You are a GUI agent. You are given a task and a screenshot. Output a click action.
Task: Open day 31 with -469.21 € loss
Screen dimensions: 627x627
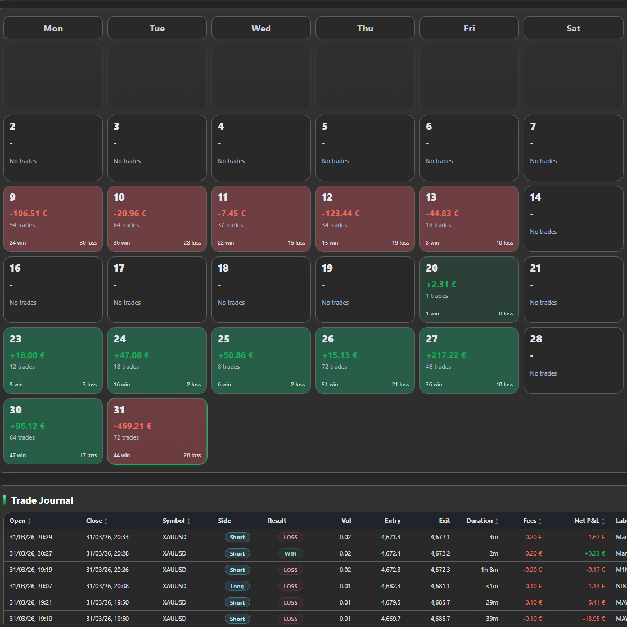click(157, 431)
